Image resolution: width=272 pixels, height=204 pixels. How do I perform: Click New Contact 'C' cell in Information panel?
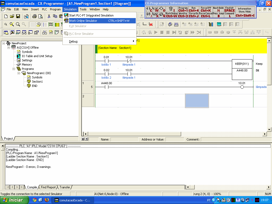[149, 9]
